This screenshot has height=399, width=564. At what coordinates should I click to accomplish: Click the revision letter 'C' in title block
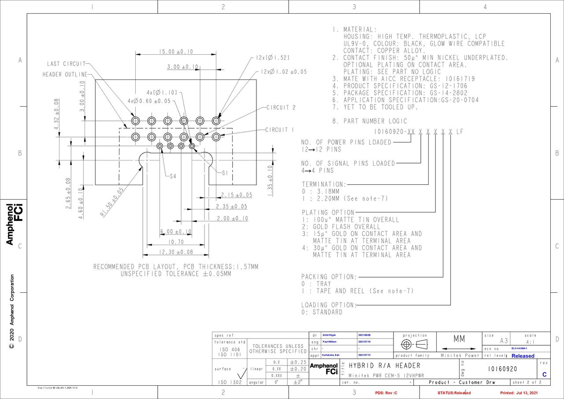coord(545,375)
